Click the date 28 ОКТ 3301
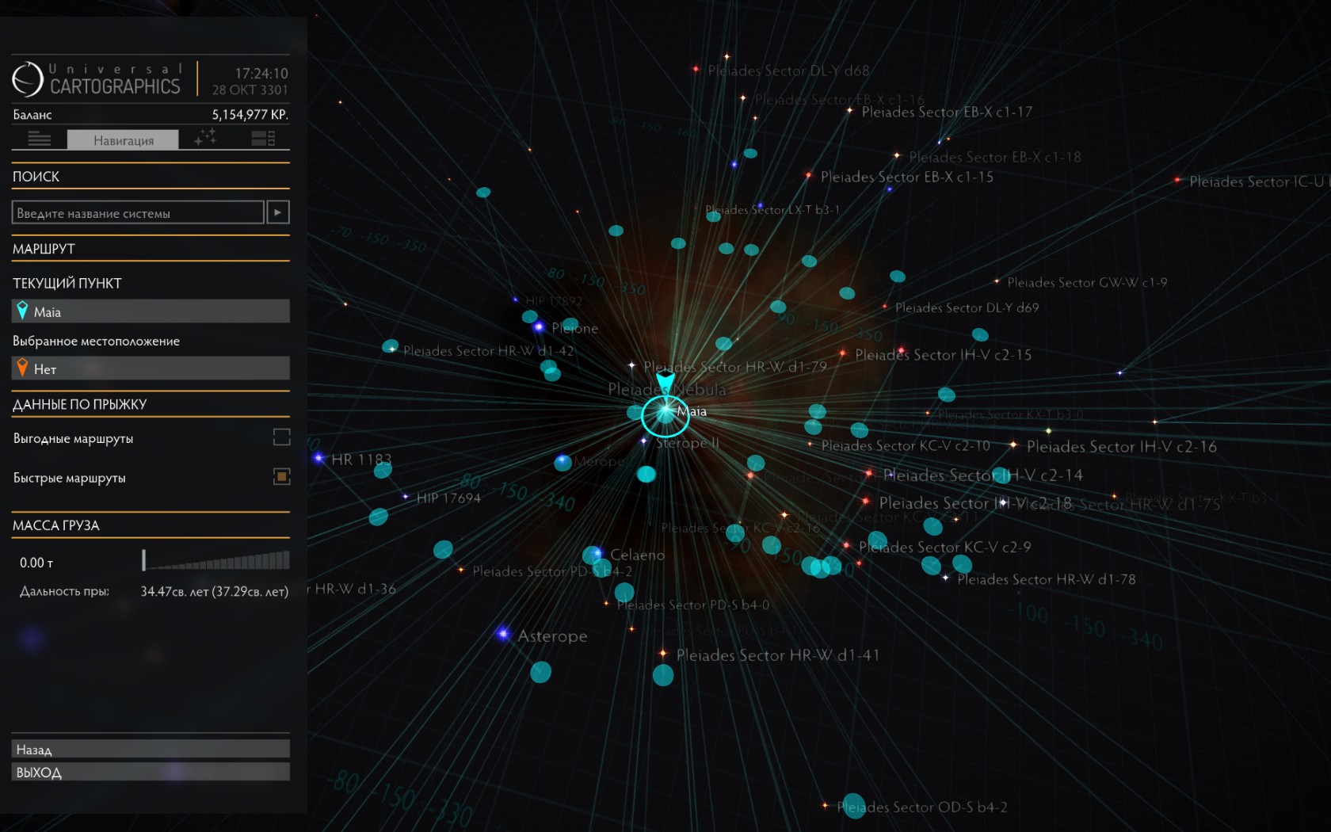Viewport: 1331px width, 832px height. pos(250,90)
